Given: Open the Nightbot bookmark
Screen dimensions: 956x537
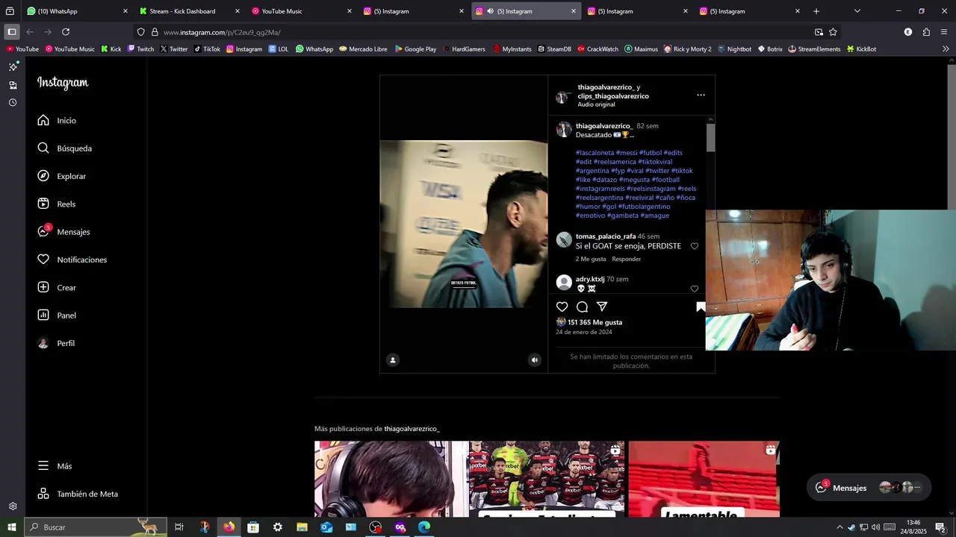Looking at the screenshot, I should click(734, 49).
